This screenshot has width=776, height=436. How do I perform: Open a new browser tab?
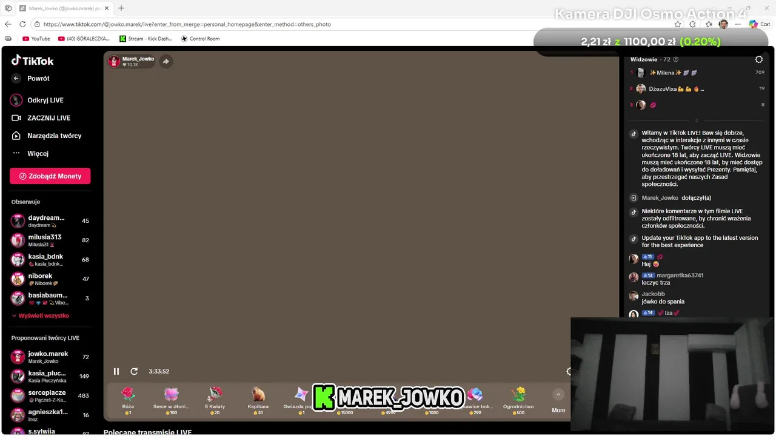pos(121,8)
